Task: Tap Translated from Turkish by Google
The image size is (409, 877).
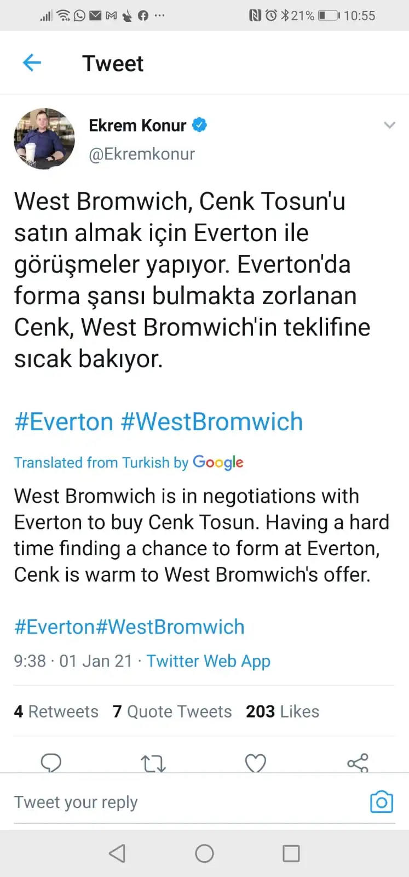Action: pos(129,463)
